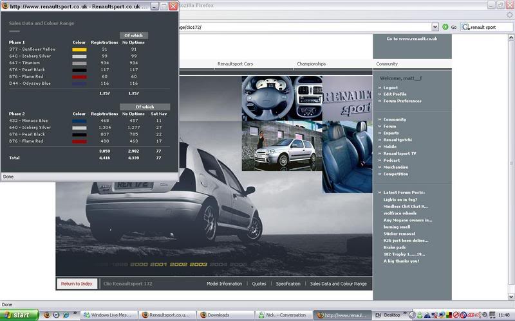
Task: Click the system tray clock
Action: pyautogui.click(x=503, y=315)
